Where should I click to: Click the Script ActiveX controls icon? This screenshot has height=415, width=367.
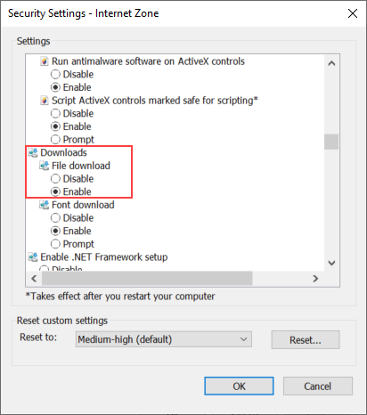click(45, 101)
